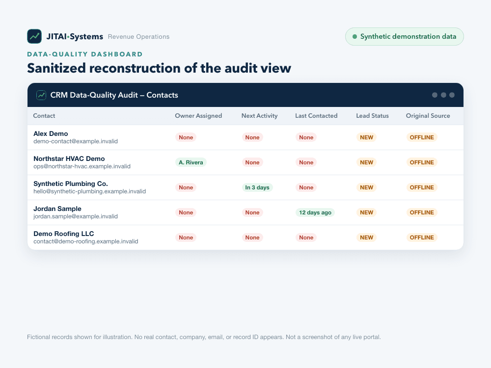Open the Synthetic Plumbing Co. contact
The image size is (491, 368).
point(71,184)
